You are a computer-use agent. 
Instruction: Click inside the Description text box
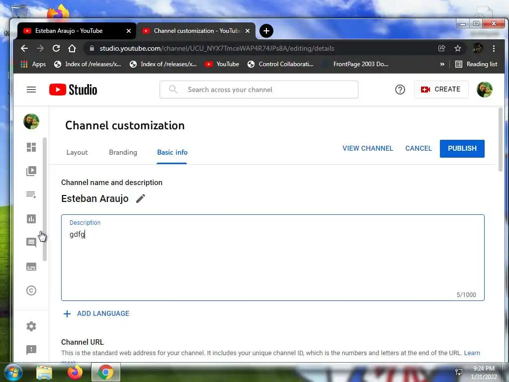273,258
